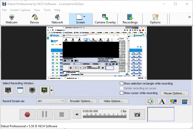Open the File menu
Image resolution: width=193 pixels, height=129 pixels.
pyautogui.click(x=4, y=10)
